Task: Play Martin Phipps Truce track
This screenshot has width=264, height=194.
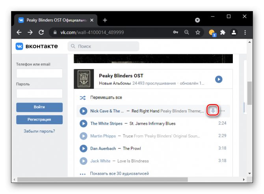Action: click(84, 136)
